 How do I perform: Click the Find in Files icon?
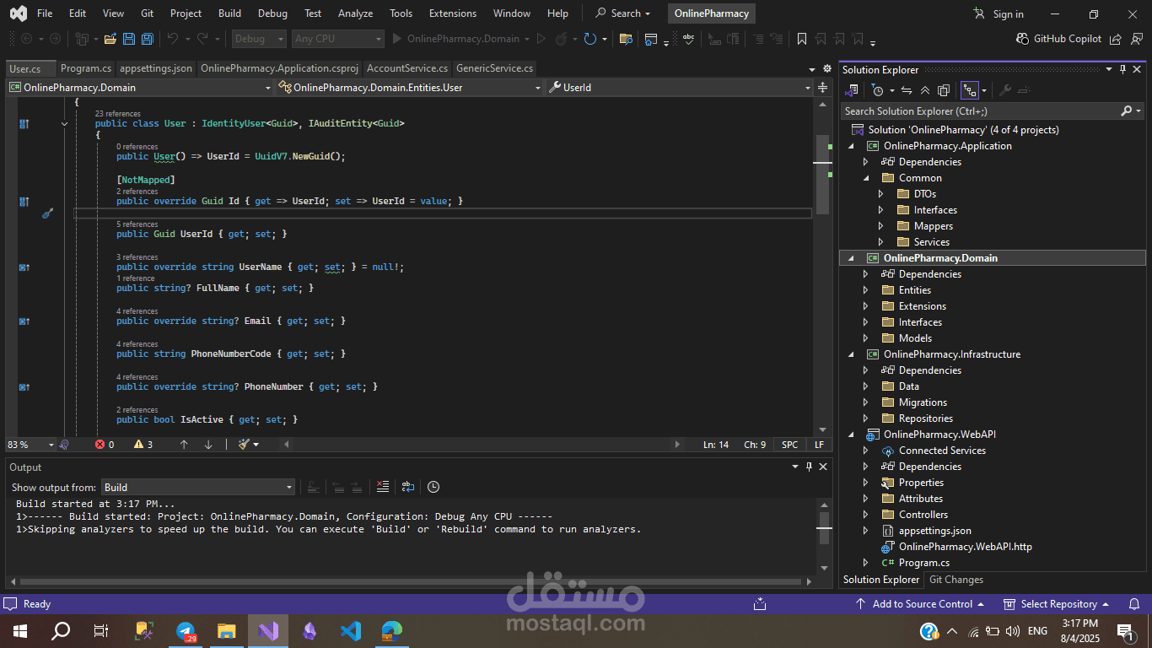[x=625, y=39]
